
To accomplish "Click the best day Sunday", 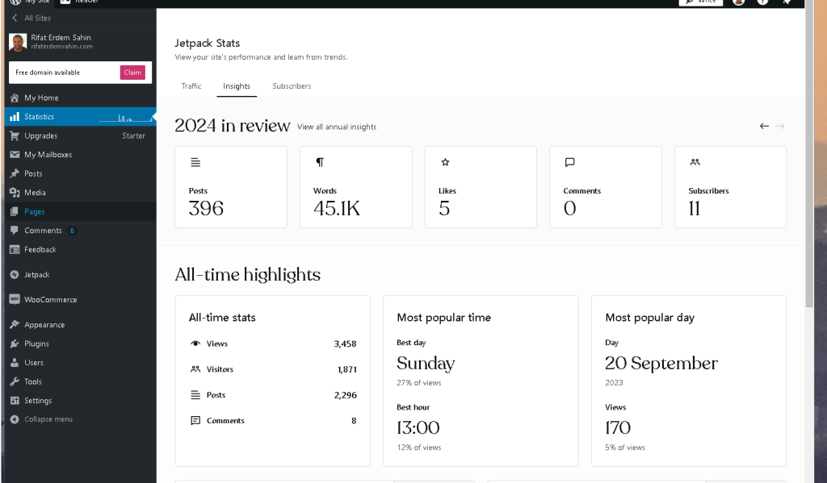I will coord(426,364).
